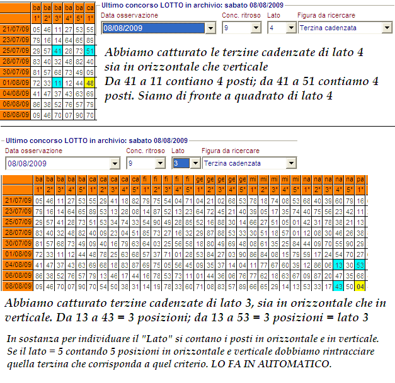Open the blue-highlighted Data osservazione 08/08/2009 dropdown
The height and width of the screenshot is (383, 395).
coord(210,28)
